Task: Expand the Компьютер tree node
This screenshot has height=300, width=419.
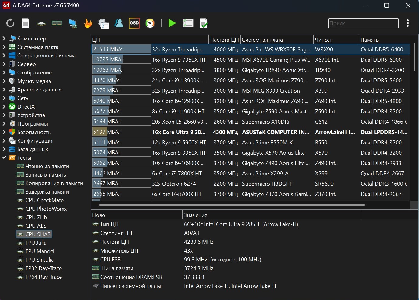Action: [4, 39]
